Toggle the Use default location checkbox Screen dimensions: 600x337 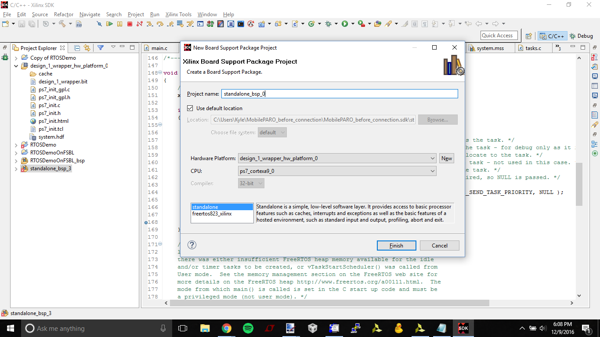pyautogui.click(x=190, y=108)
